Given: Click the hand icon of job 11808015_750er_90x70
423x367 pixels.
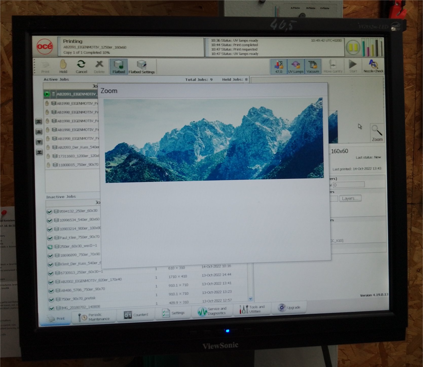Looking at the screenshot, I should [48, 165].
